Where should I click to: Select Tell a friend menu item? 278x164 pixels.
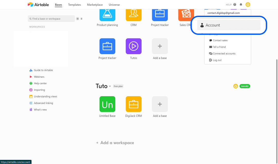pos(217,47)
